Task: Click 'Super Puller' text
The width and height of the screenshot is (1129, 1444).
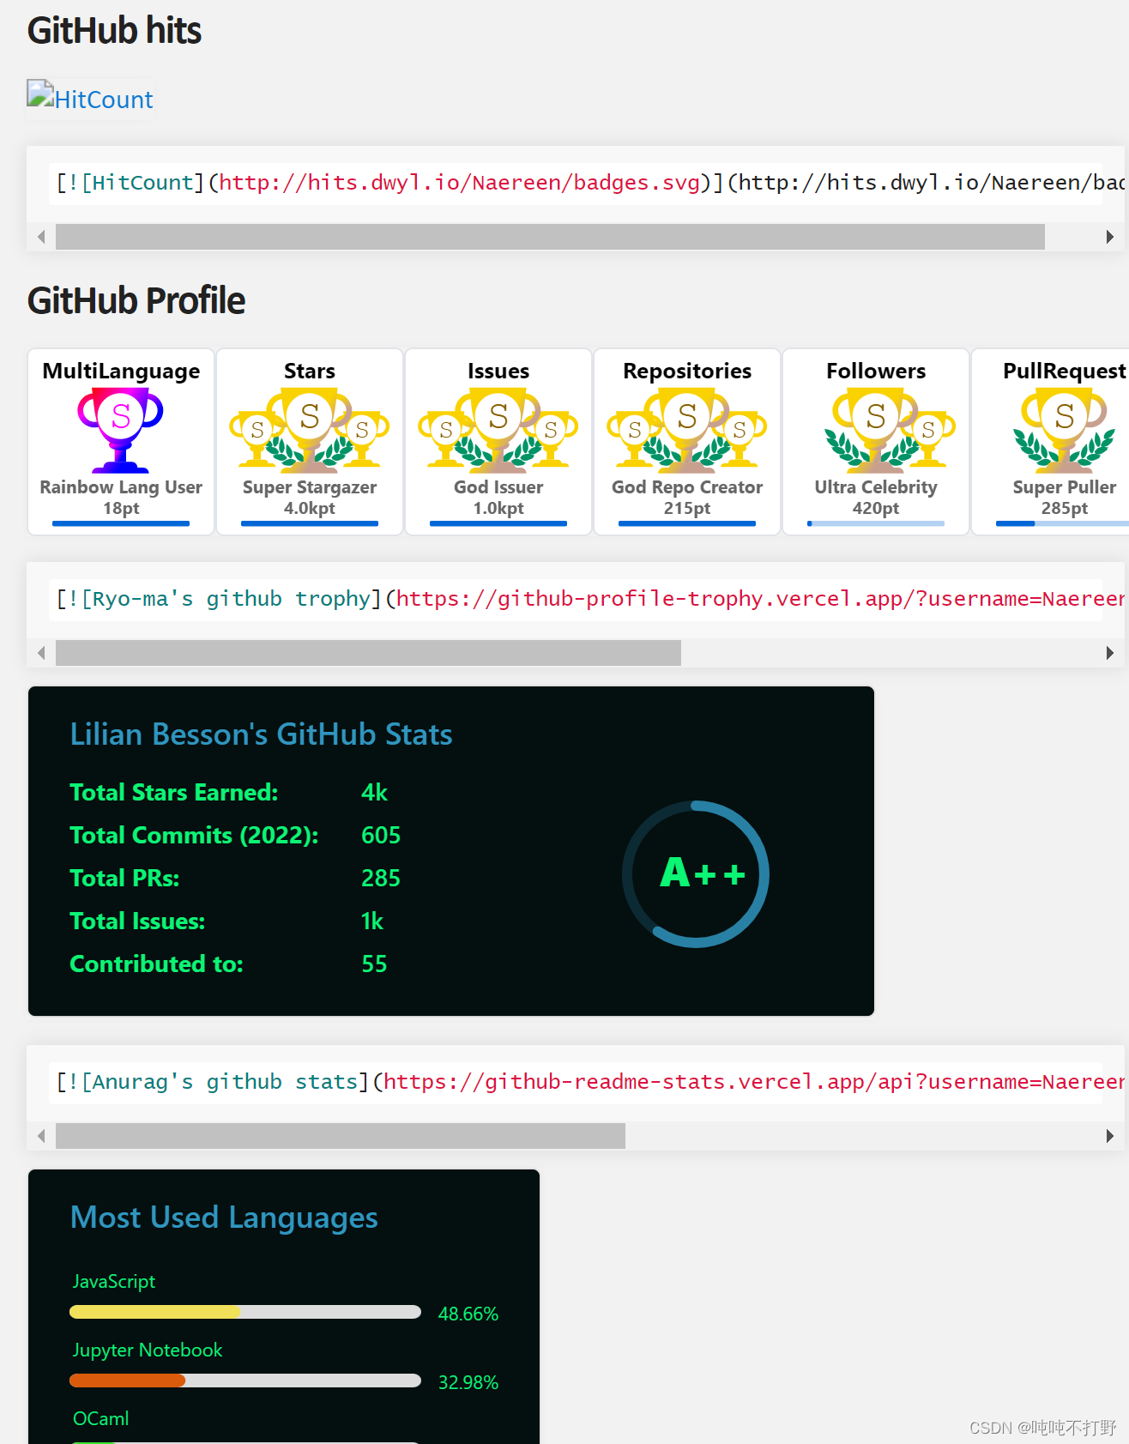Action: pos(1065,487)
